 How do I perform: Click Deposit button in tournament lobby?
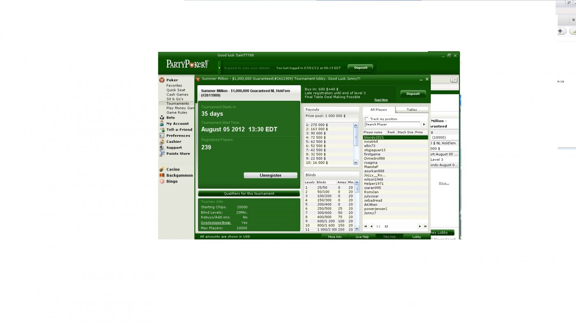[413, 94]
